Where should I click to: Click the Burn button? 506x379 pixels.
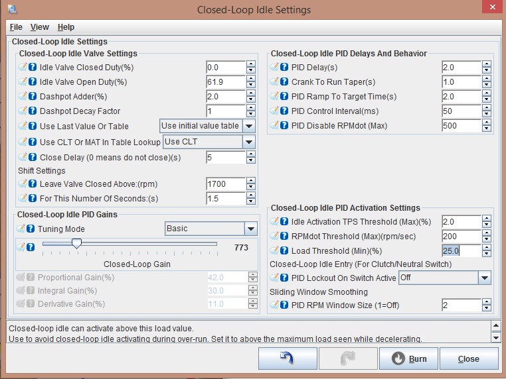(408, 358)
